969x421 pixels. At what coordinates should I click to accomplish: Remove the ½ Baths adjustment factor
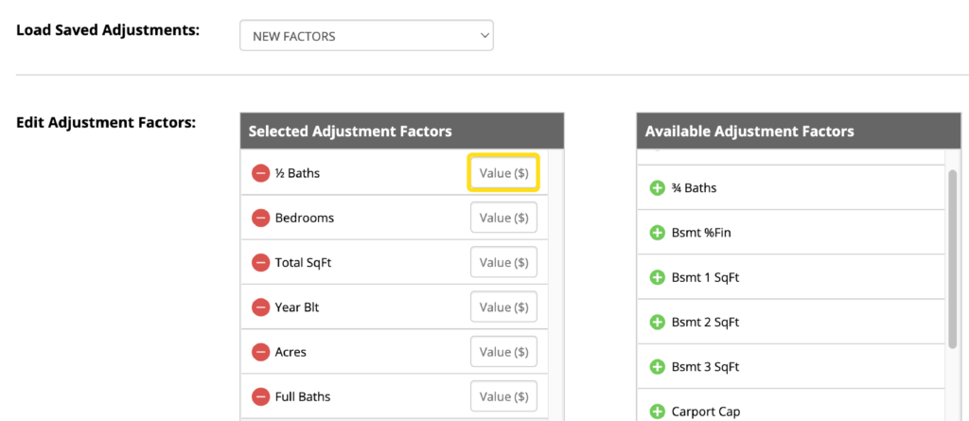tap(261, 173)
